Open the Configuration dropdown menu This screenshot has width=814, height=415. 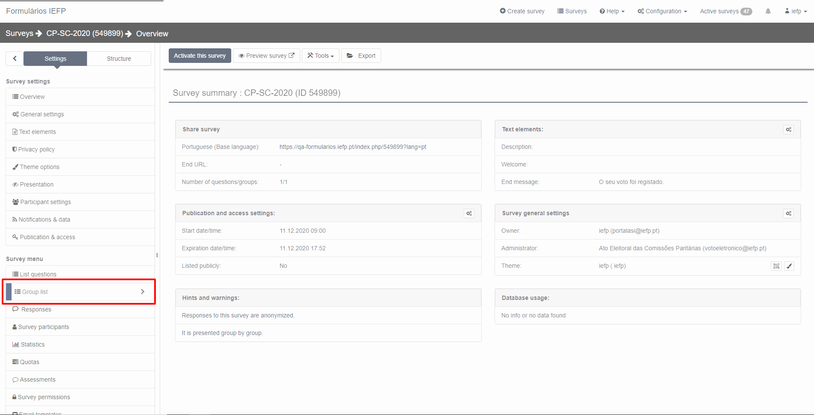[x=662, y=12]
